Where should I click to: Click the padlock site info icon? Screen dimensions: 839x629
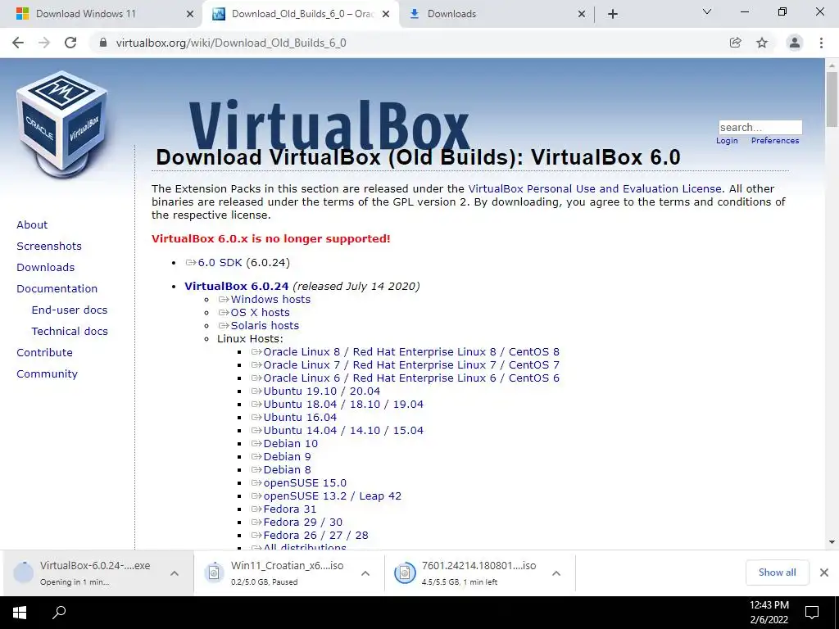103,43
